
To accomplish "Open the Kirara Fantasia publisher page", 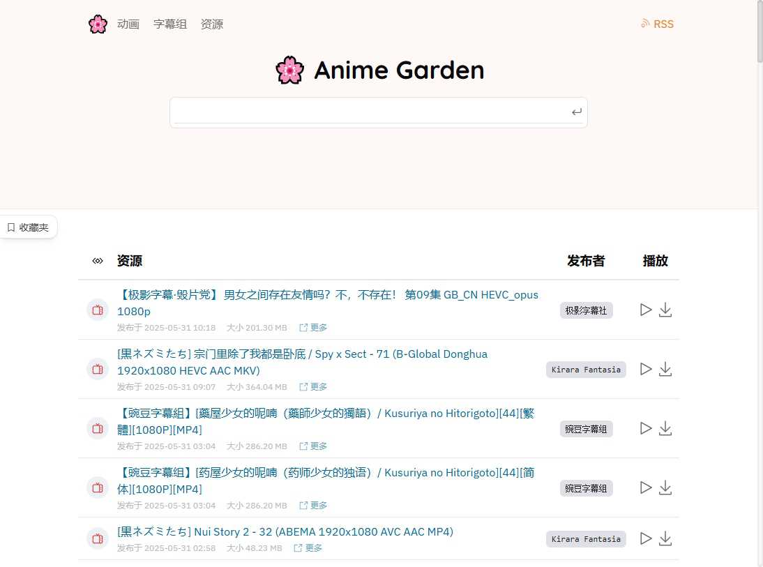I will click(x=586, y=369).
